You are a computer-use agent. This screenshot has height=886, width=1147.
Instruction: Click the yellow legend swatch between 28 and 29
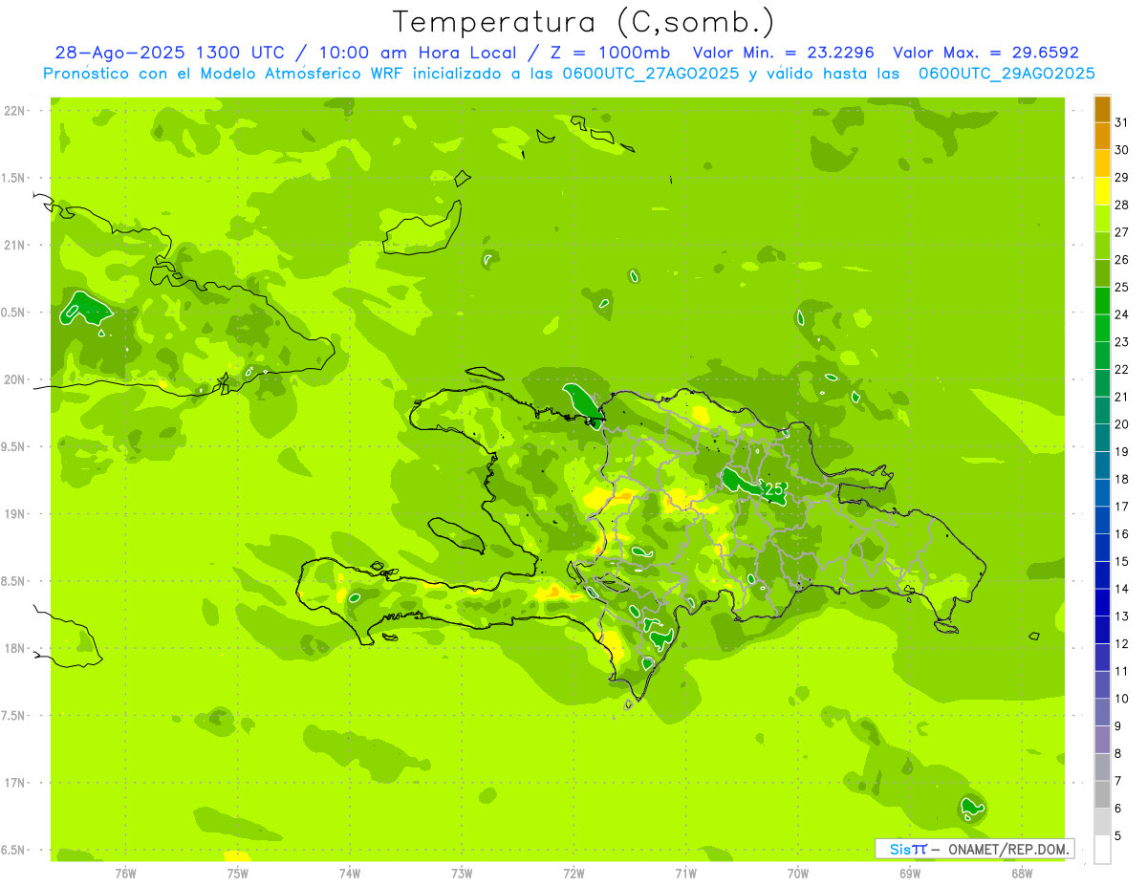tap(1102, 191)
